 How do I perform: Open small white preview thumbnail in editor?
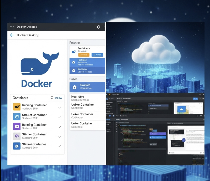pyautogui.click(x=189, y=108)
